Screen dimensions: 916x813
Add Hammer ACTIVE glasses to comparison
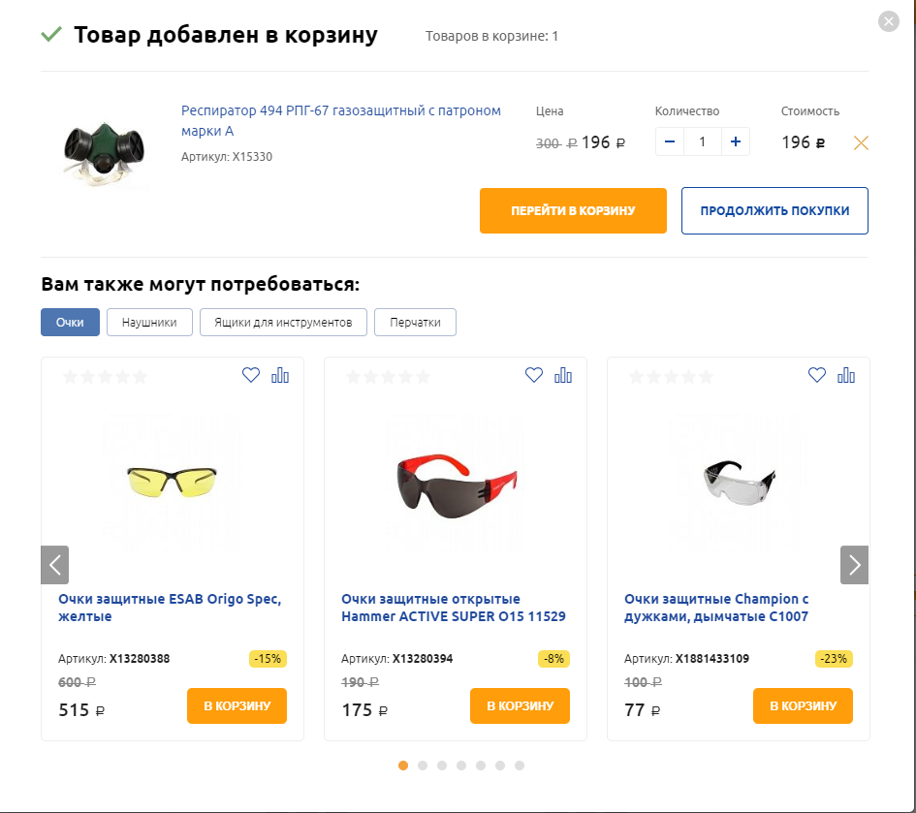click(x=563, y=375)
